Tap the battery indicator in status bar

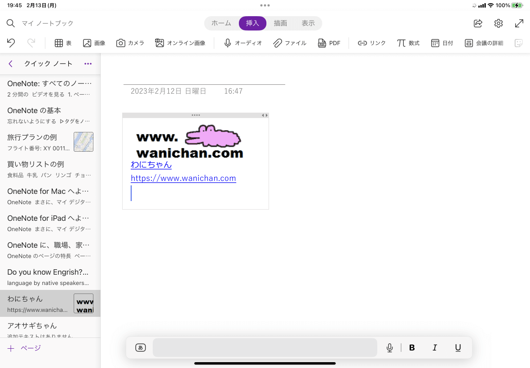tap(517, 5)
